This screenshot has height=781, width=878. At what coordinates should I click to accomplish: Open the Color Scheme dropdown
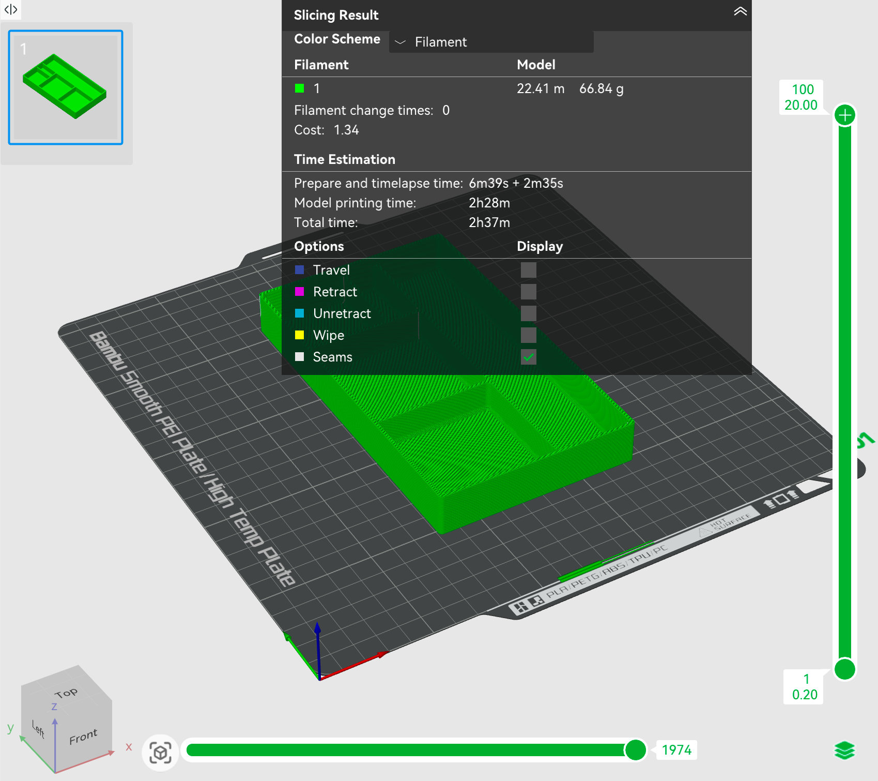(490, 42)
